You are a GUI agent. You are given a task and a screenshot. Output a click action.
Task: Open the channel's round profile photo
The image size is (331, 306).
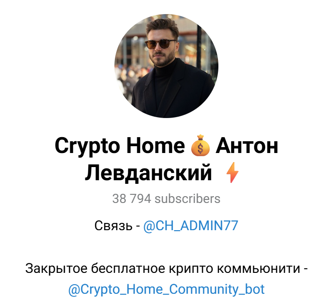click(x=166, y=66)
